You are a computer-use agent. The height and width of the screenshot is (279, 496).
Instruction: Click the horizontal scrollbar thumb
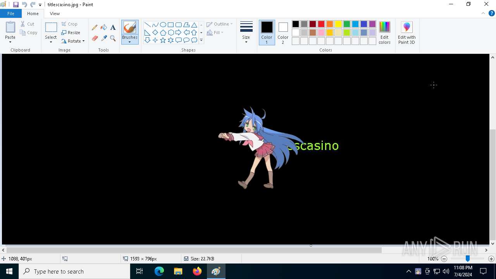pos(194,250)
